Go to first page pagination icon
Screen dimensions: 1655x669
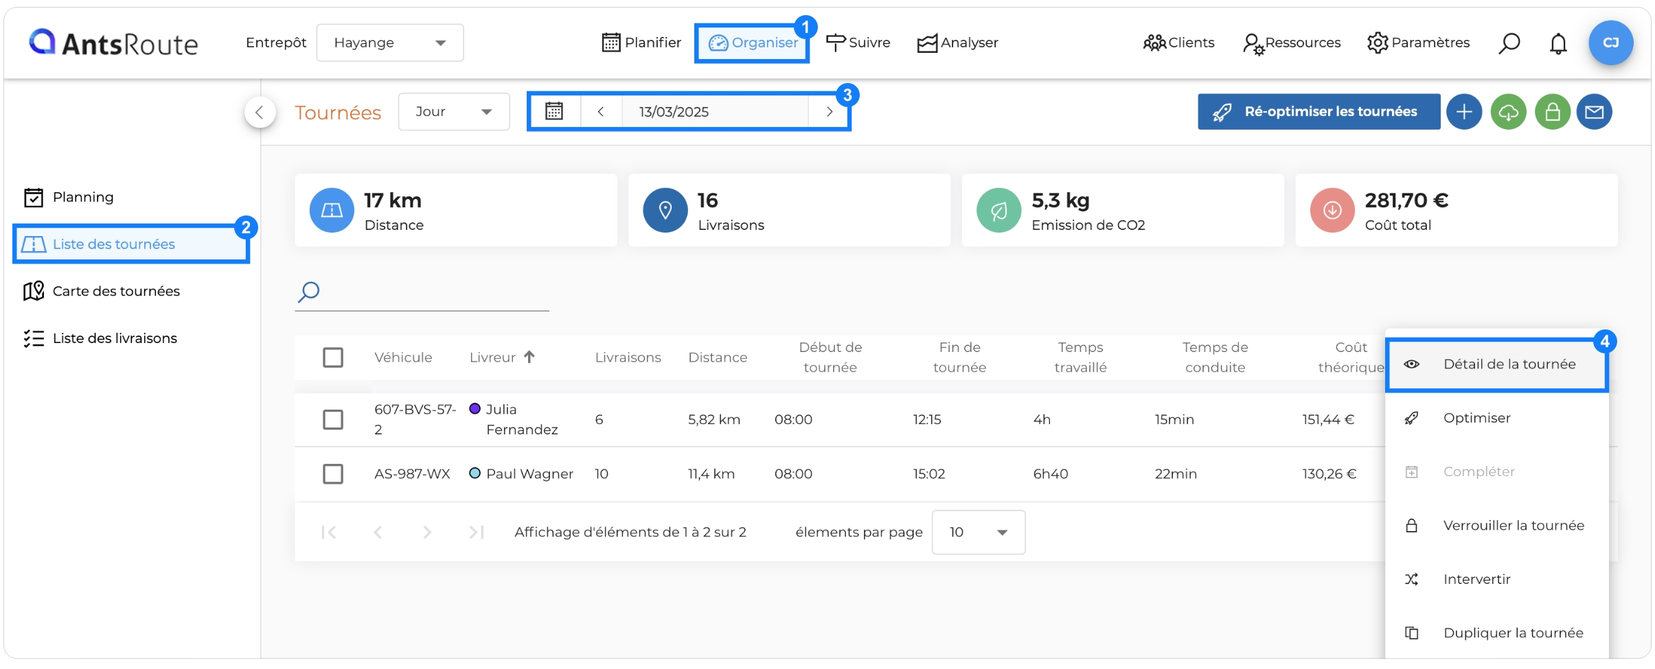click(x=329, y=532)
